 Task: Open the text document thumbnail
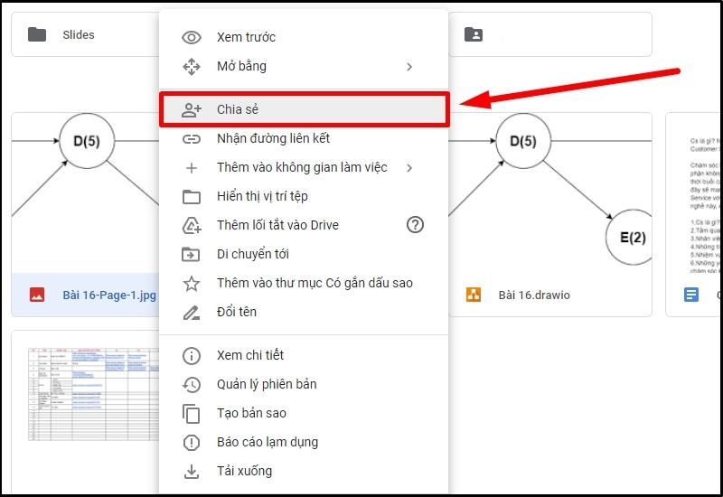coord(694,192)
